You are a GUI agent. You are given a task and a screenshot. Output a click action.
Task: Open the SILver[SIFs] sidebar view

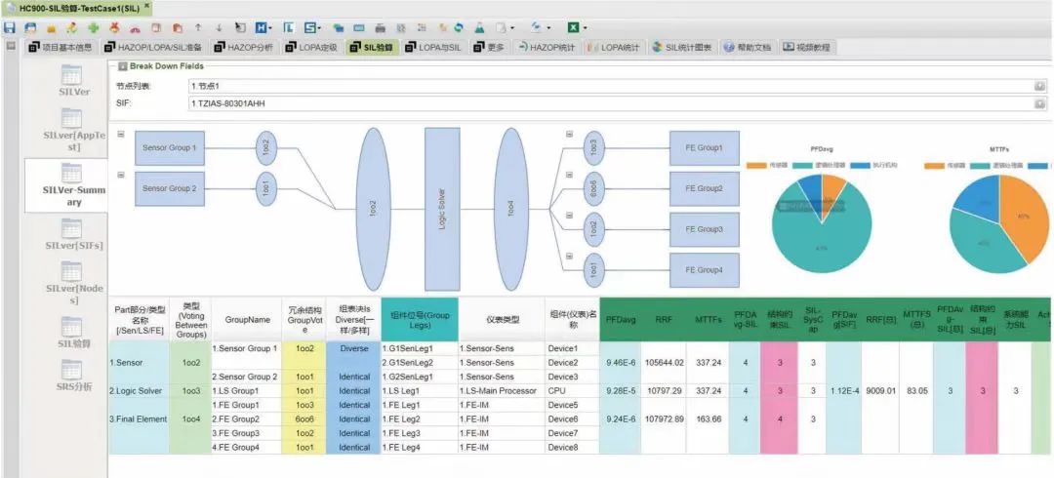pyautogui.click(x=72, y=240)
